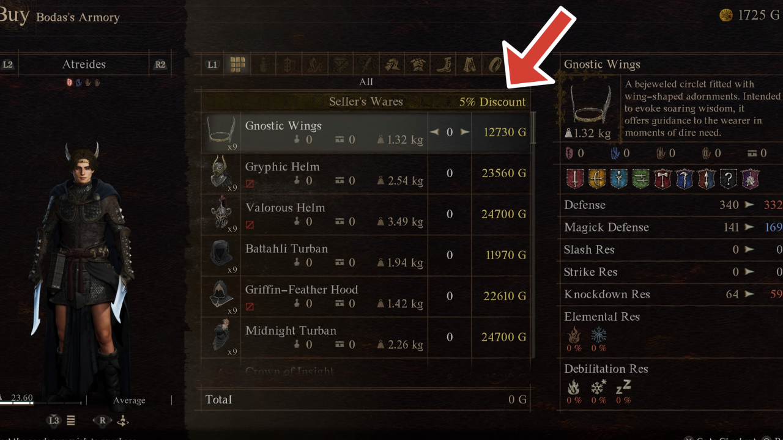Click the Fighter sword vocation shield icon
Screen dimensions: 783x440
coord(575,178)
